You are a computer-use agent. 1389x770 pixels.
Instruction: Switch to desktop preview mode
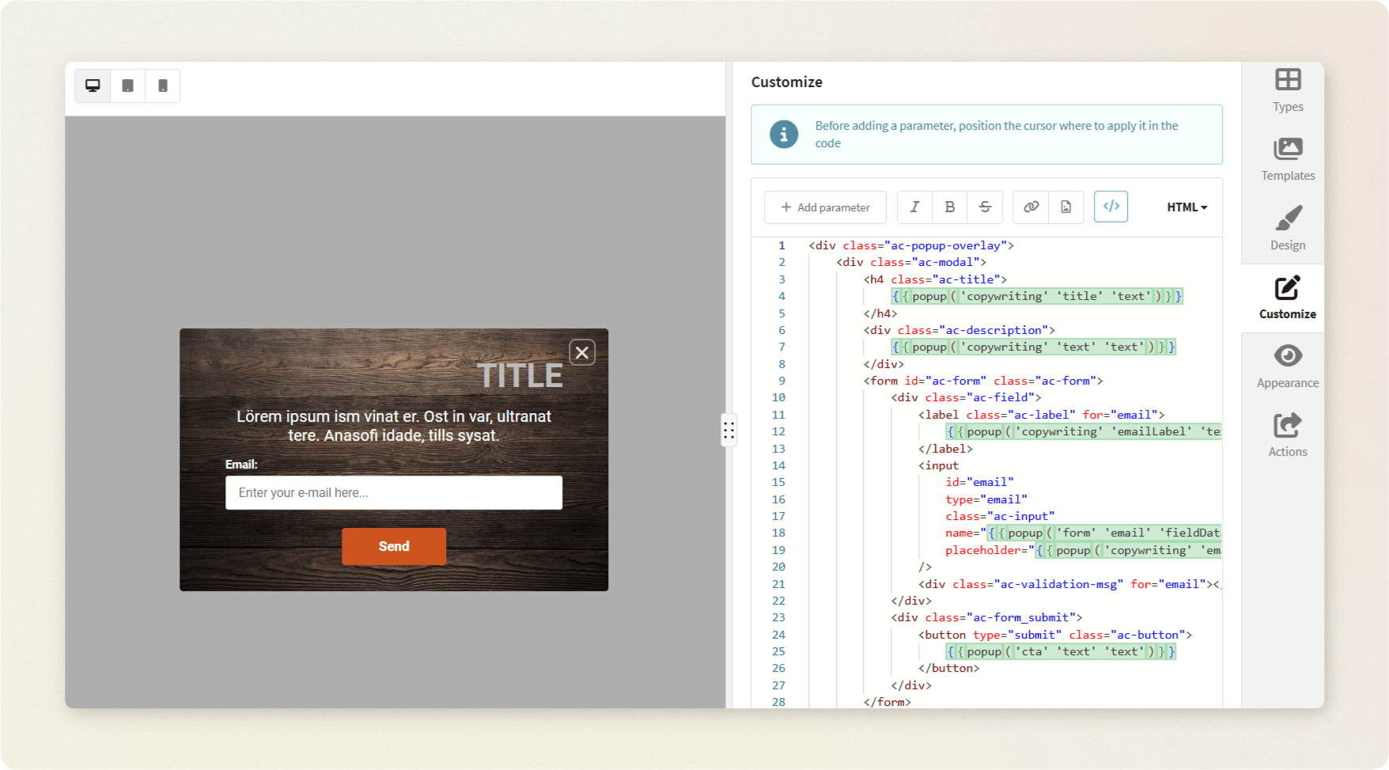tap(93, 86)
